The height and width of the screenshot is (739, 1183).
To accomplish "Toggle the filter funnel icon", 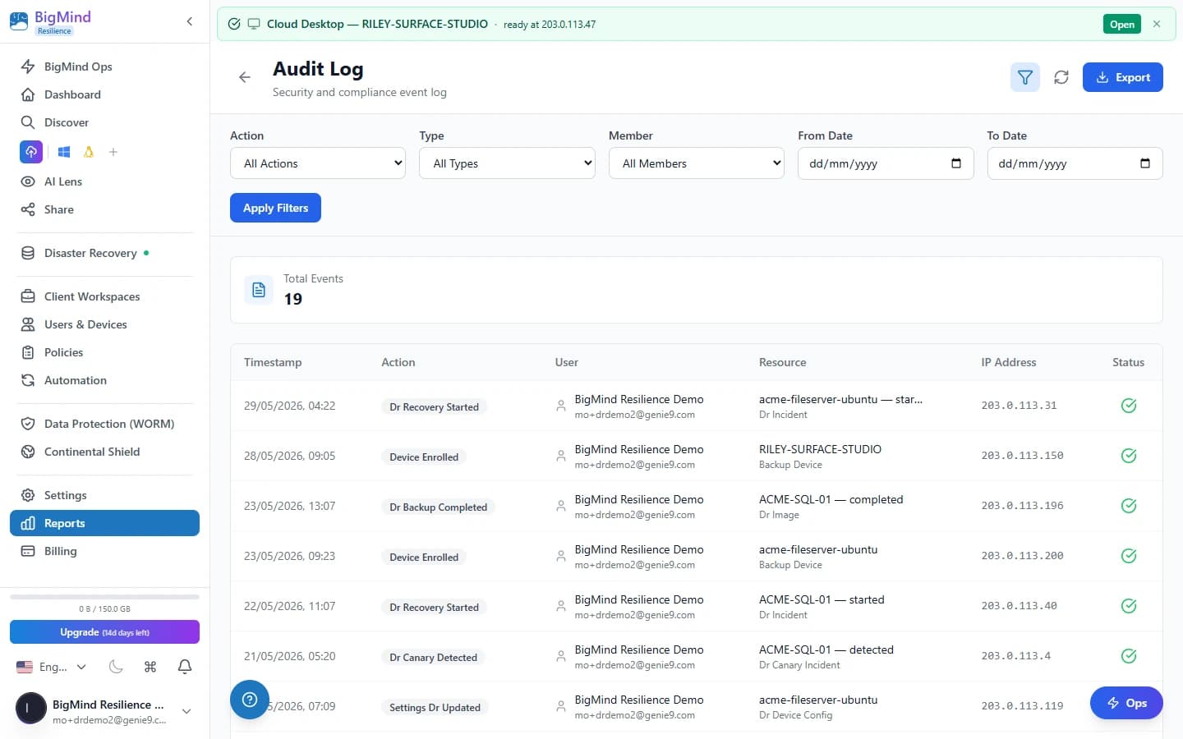I will pos(1025,77).
